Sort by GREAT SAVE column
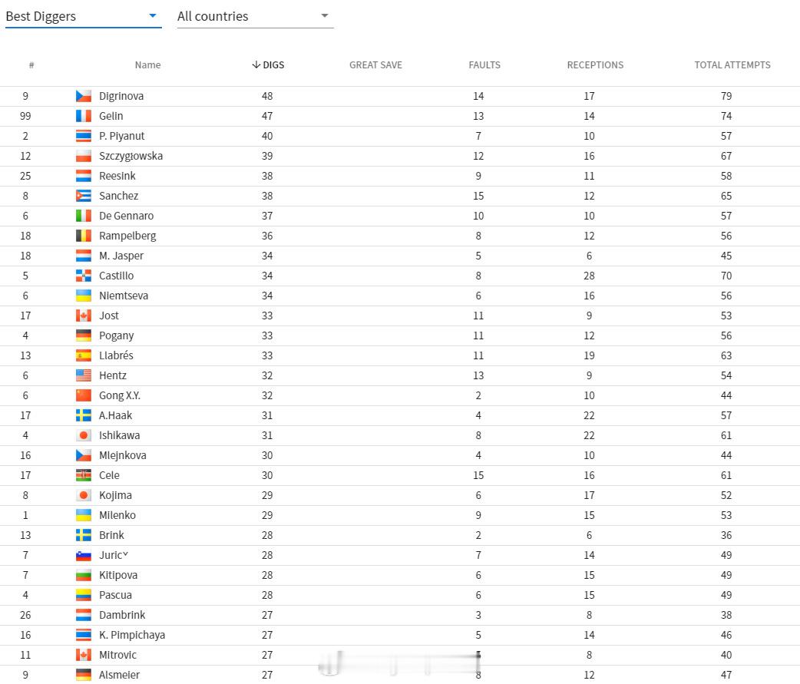The image size is (800, 684). (x=375, y=64)
